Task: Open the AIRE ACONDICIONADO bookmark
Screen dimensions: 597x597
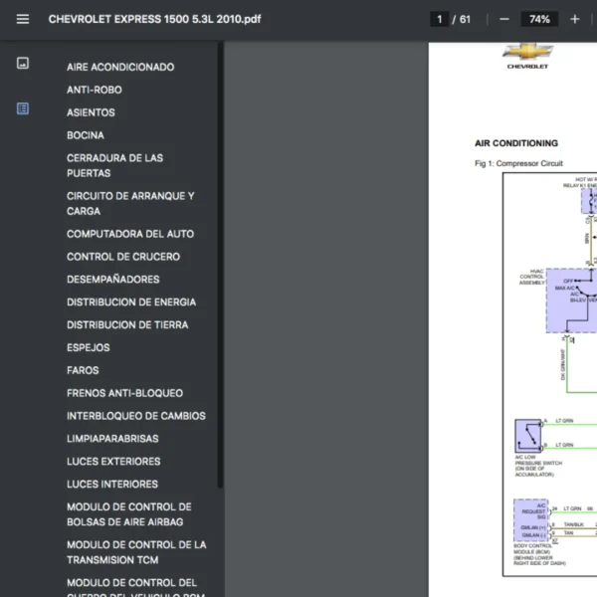Action: click(120, 67)
